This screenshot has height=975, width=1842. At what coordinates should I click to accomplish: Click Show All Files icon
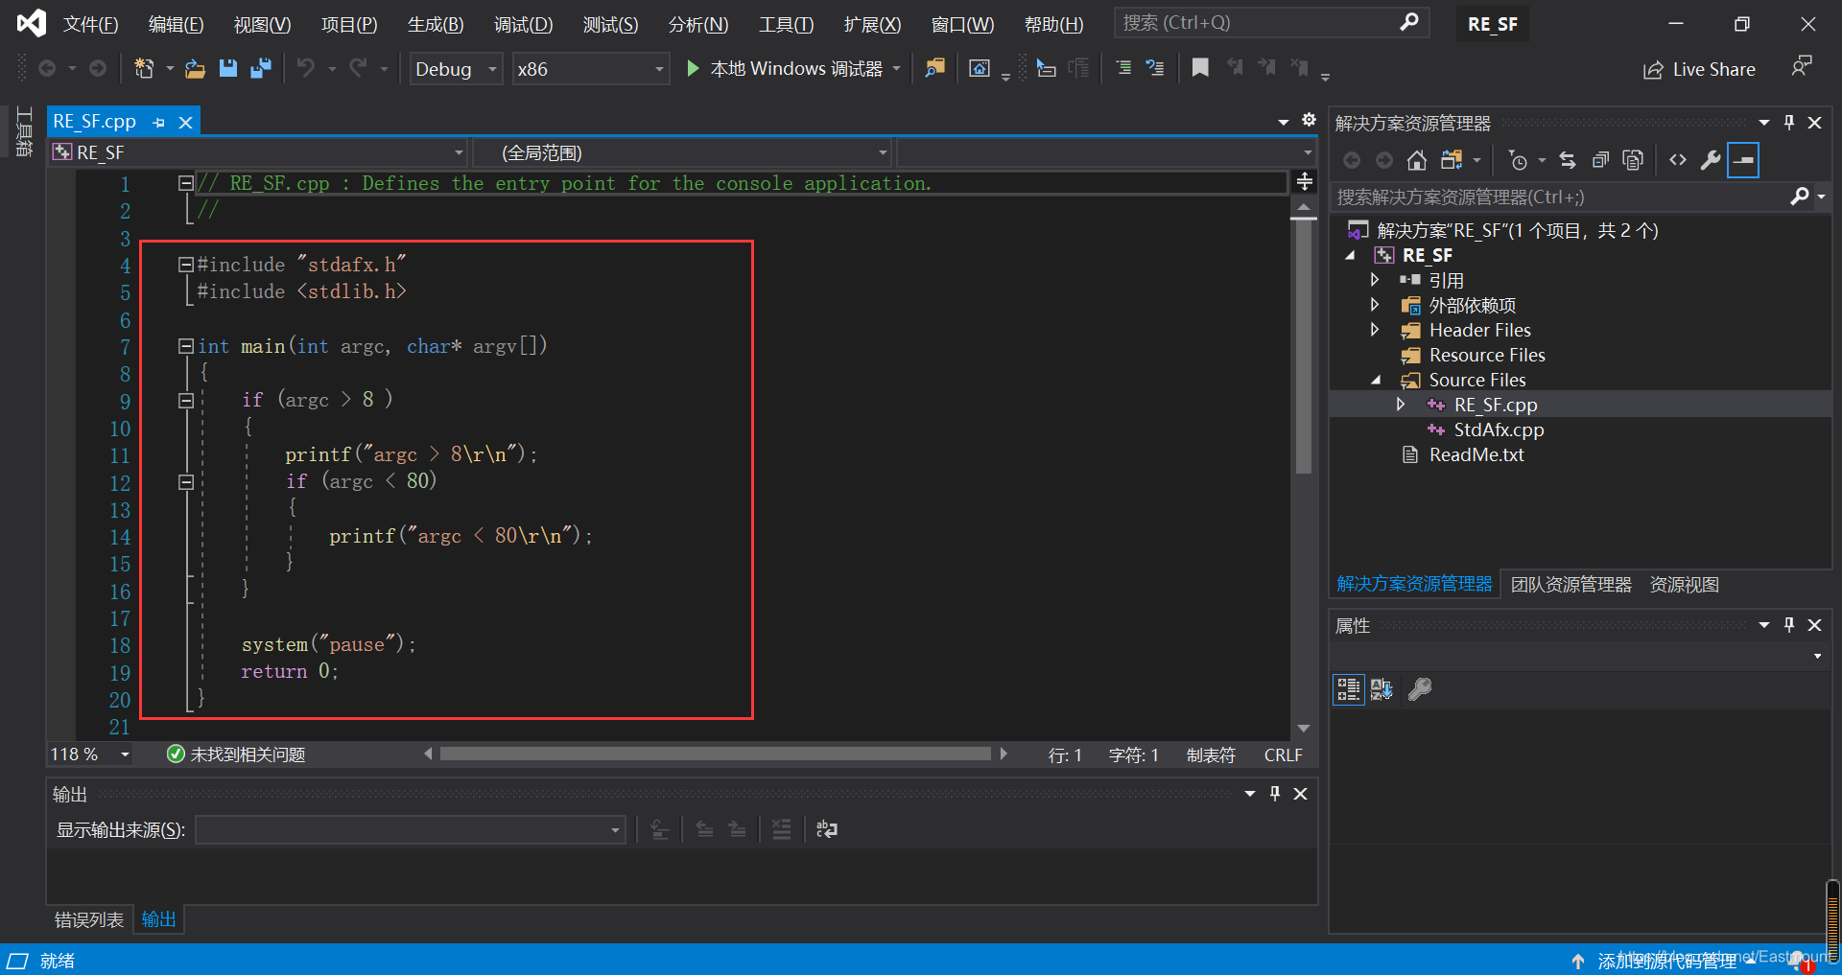coord(1633,160)
